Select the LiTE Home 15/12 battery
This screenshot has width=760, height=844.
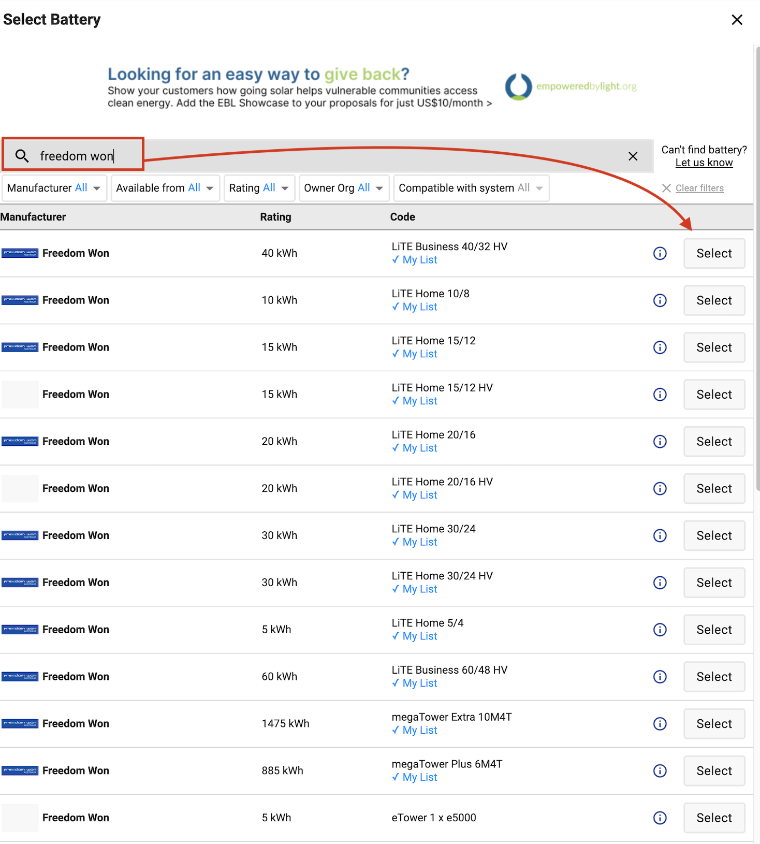(x=714, y=347)
